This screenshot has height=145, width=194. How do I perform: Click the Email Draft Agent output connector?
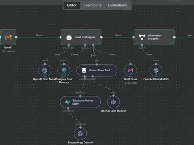click(x=101, y=37)
